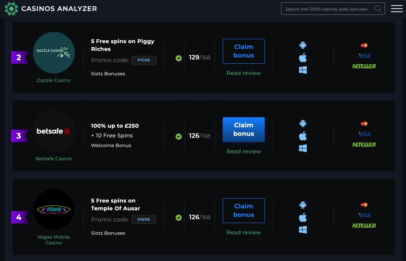Click the Apple icon in Dazzle Casino row
This screenshot has height=261, width=406.
pos(303,57)
